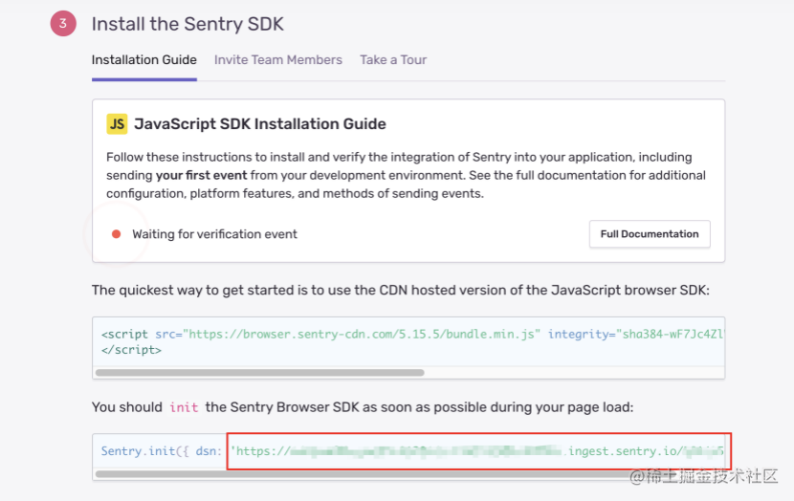Click the script snippet's horizontal scrollbar
794x501 pixels.
(259, 372)
